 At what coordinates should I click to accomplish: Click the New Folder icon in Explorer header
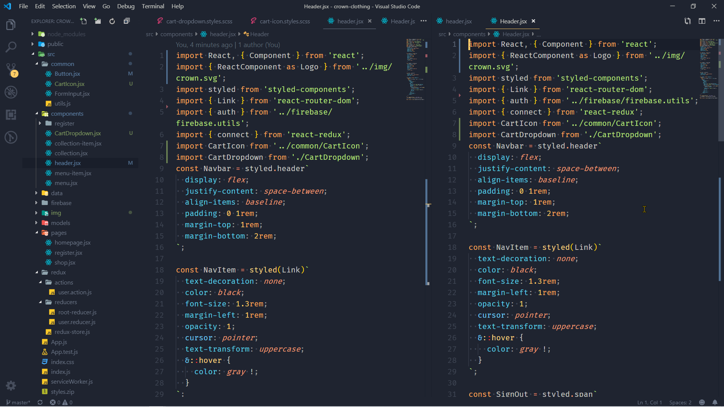[x=98, y=21]
